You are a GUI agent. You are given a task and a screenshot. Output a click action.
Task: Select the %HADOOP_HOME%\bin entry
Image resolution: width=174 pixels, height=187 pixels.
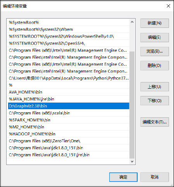[x=69, y=134]
